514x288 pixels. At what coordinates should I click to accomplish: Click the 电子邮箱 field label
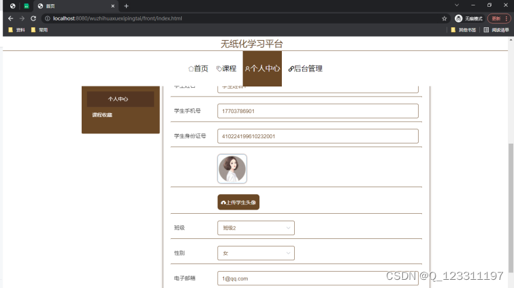pos(184,278)
